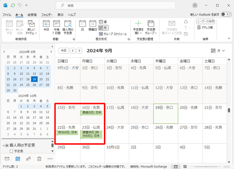Click 個人用の予定表 ribbon icon

coord(68,27)
